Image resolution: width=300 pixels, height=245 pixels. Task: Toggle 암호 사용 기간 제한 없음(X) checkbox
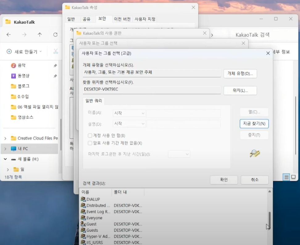pyautogui.click(x=90, y=143)
